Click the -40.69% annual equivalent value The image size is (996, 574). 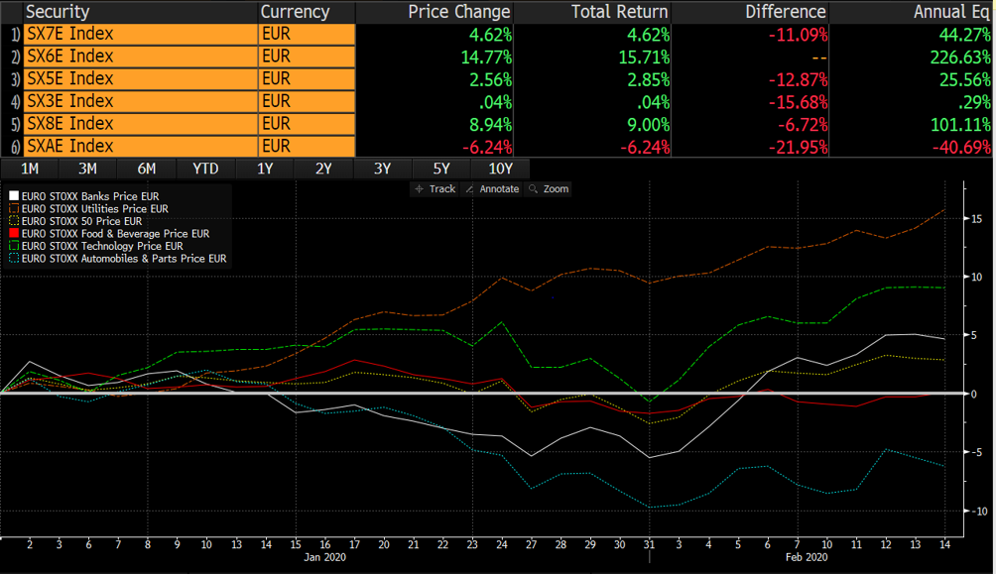coord(961,147)
